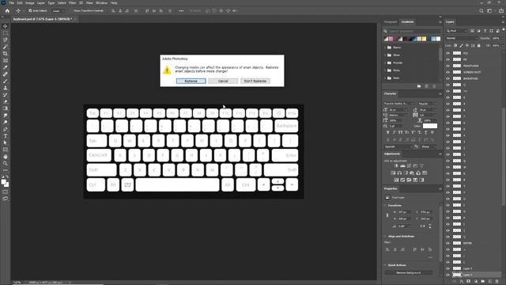Open the three-dots more align options
The image size is (506, 285).
point(181,10)
